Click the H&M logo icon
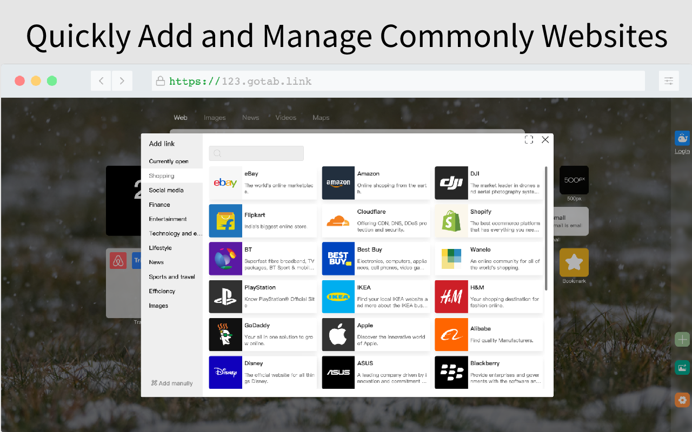Viewport: 692px width, 432px height. pyautogui.click(x=451, y=296)
